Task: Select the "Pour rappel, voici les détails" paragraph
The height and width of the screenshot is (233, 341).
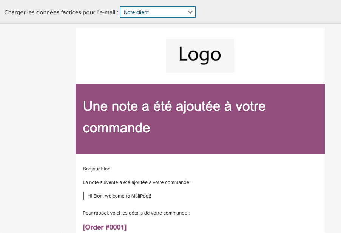Action: click(136, 213)
